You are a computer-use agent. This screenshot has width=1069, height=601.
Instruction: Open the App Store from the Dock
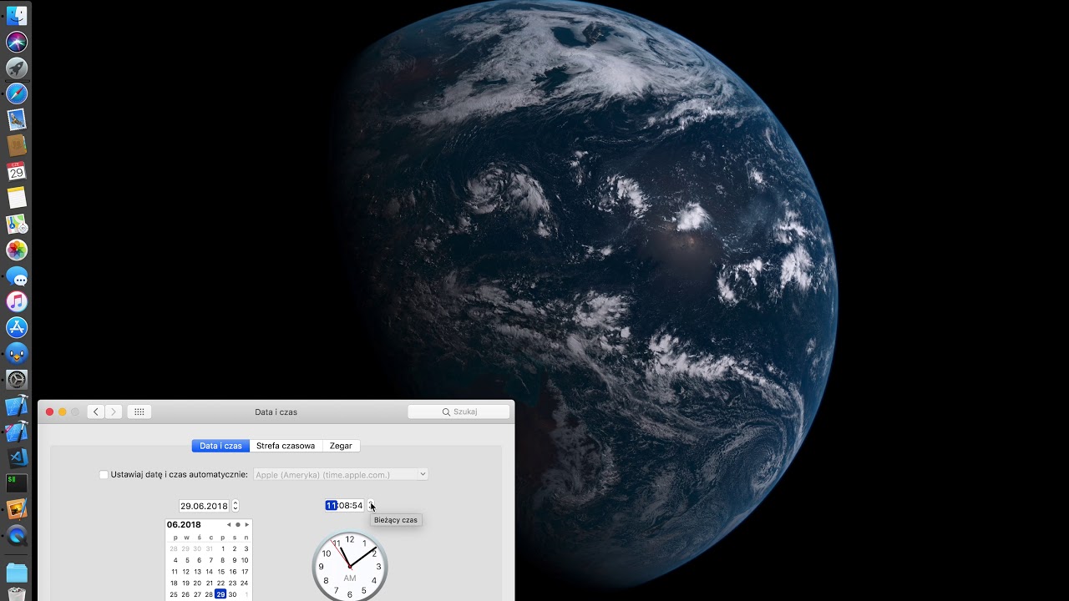[x=17, y=327]
